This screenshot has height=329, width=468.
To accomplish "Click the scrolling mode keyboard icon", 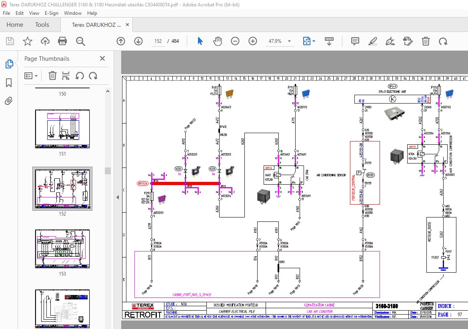I will pyautogui.click(x=329, y=41).
